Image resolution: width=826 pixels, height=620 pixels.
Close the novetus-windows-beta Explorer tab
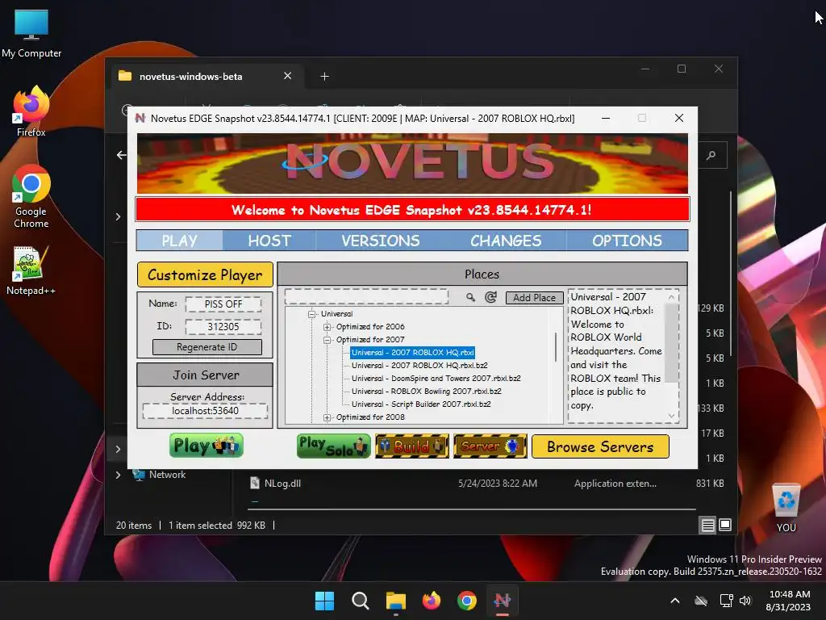click(x=288, y=76)
